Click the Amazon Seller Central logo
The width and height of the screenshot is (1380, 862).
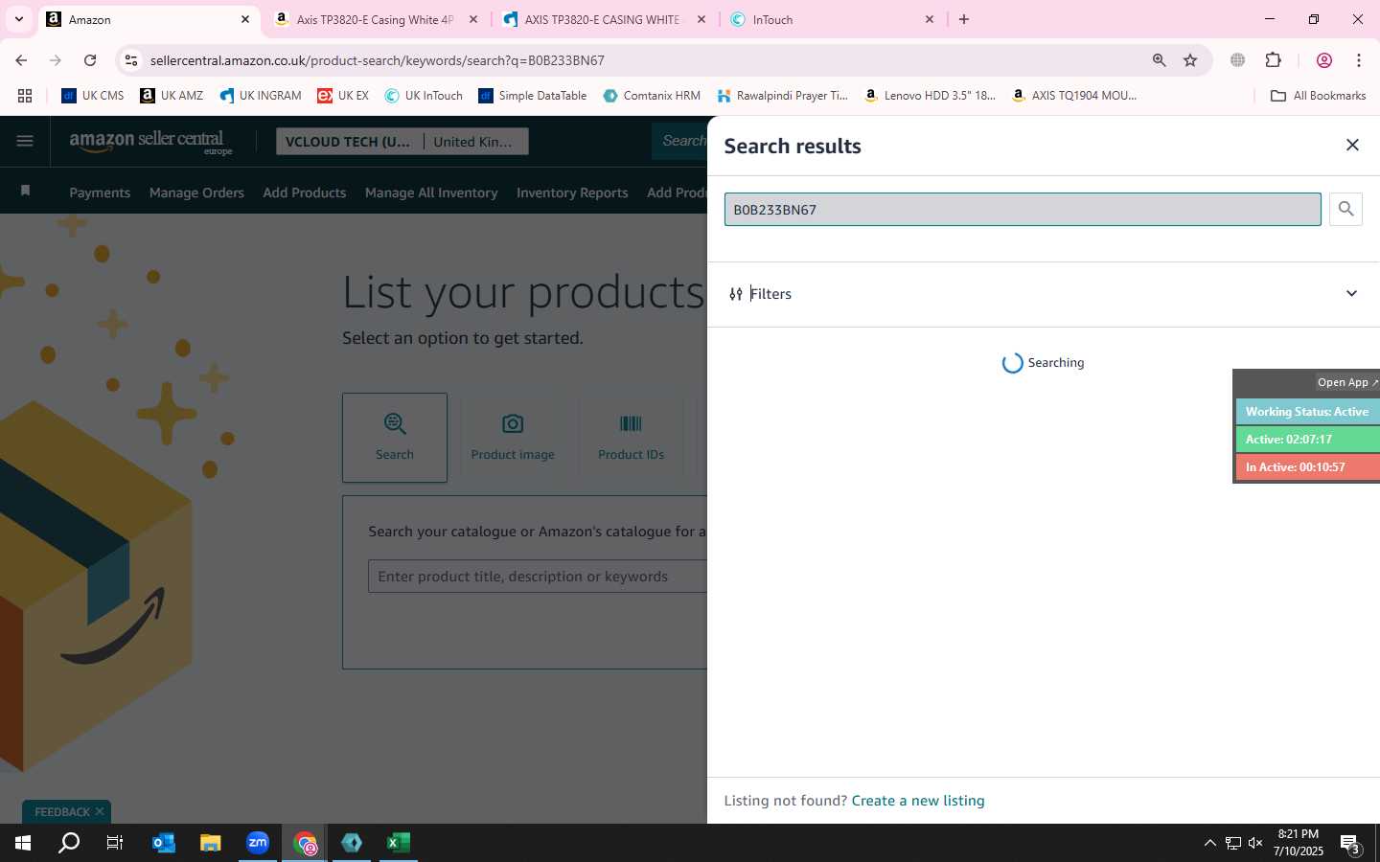(150, 142)
